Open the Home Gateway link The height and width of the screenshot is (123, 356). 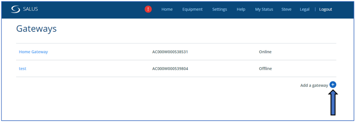click(x=33, y=52)
